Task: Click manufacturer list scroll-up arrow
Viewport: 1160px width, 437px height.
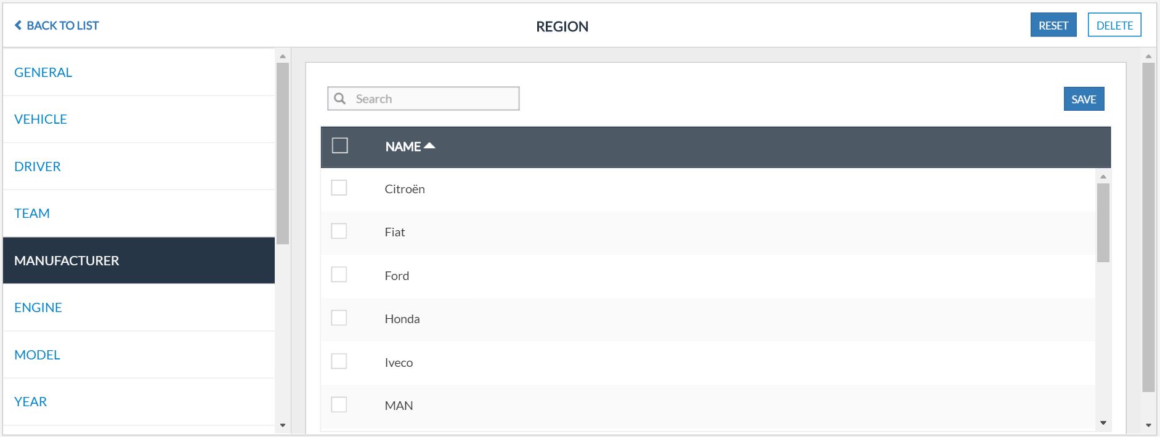Action: [x=1103, y=177]
